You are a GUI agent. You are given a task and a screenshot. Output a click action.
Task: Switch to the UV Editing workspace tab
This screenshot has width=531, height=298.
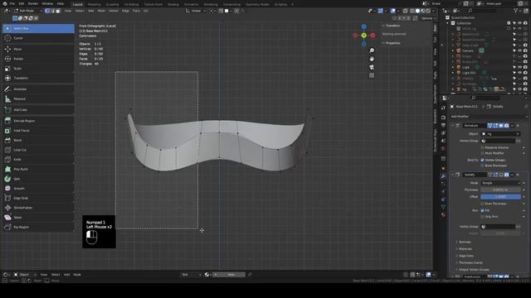[x=131, y=4]
